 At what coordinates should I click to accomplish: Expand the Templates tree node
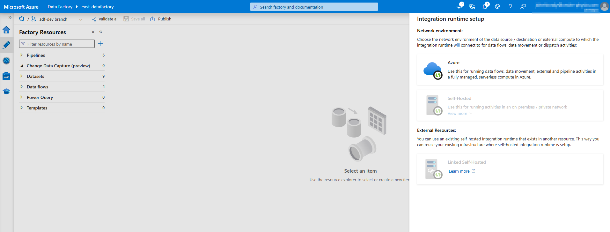click(x=22, y=108)
